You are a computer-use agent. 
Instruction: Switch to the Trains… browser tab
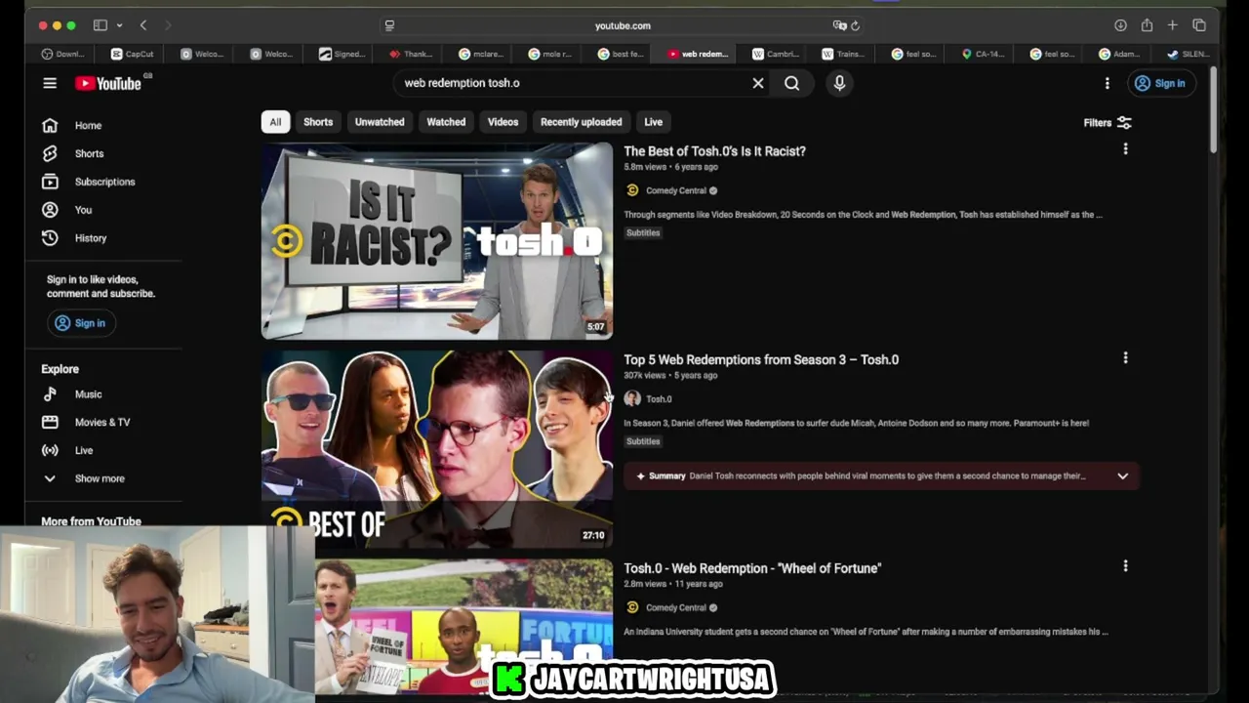coord(843,54)
